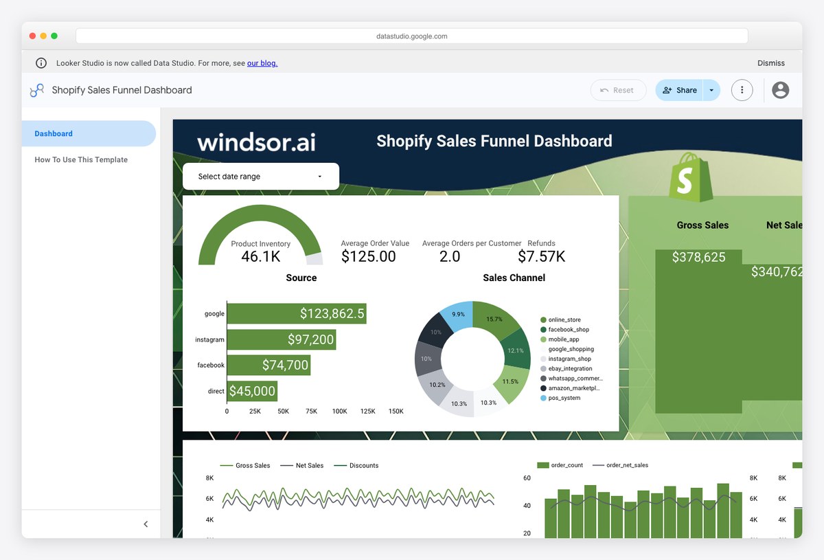Click the Share button

[x=680, y=90]
